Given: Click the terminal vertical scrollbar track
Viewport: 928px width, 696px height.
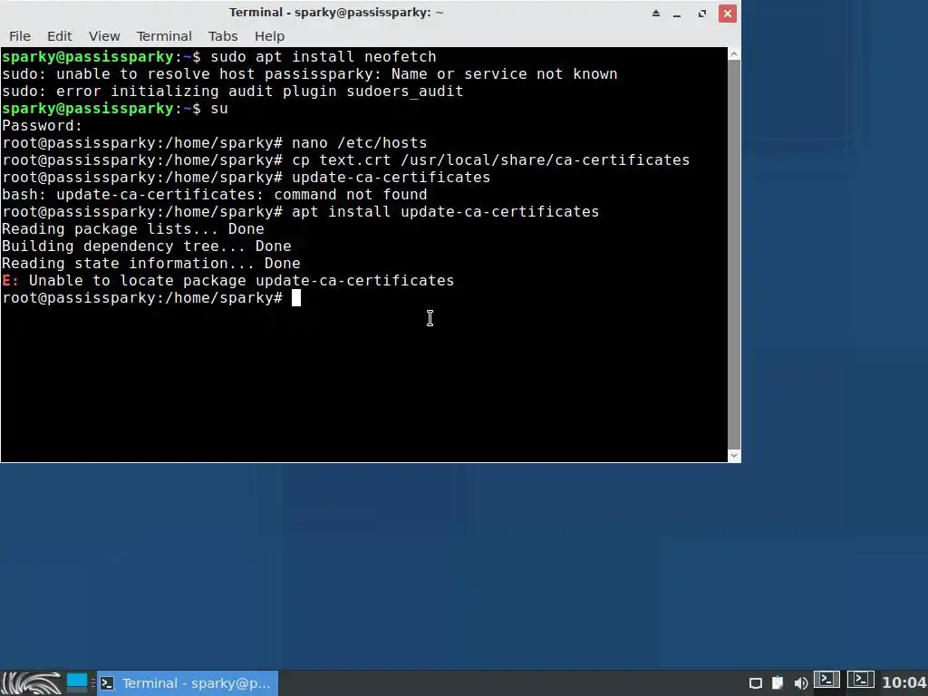Looking at the screenshot, I should 734,255.
